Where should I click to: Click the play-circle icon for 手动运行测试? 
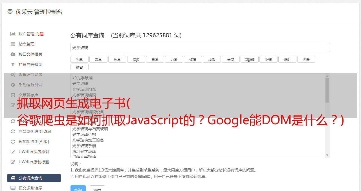(x=13, y=85)
